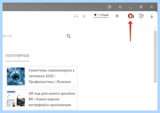This screenshot has height=113, width=160.
Task: Open link Симптомы коронавируса у человека 2020
Action: click(x=52, y=76)
